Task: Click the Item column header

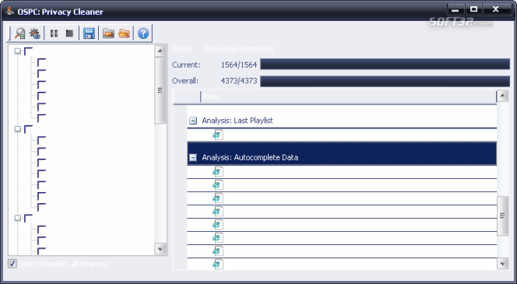Action: tap(348, 96)
